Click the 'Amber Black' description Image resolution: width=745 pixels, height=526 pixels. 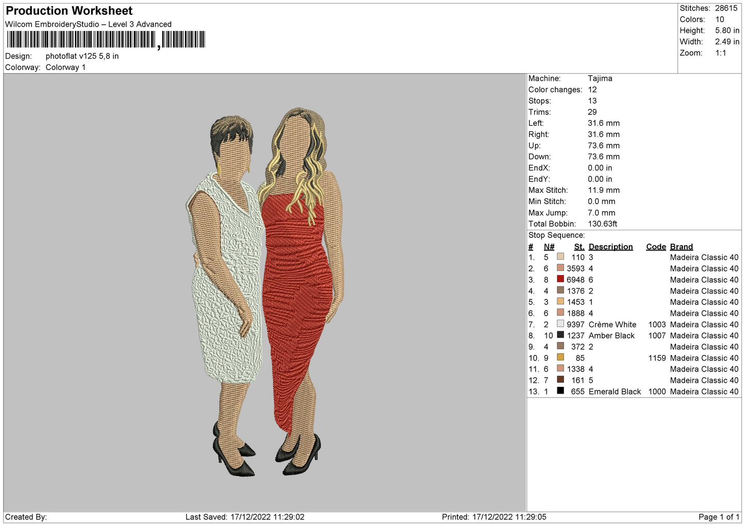point(611,335)
